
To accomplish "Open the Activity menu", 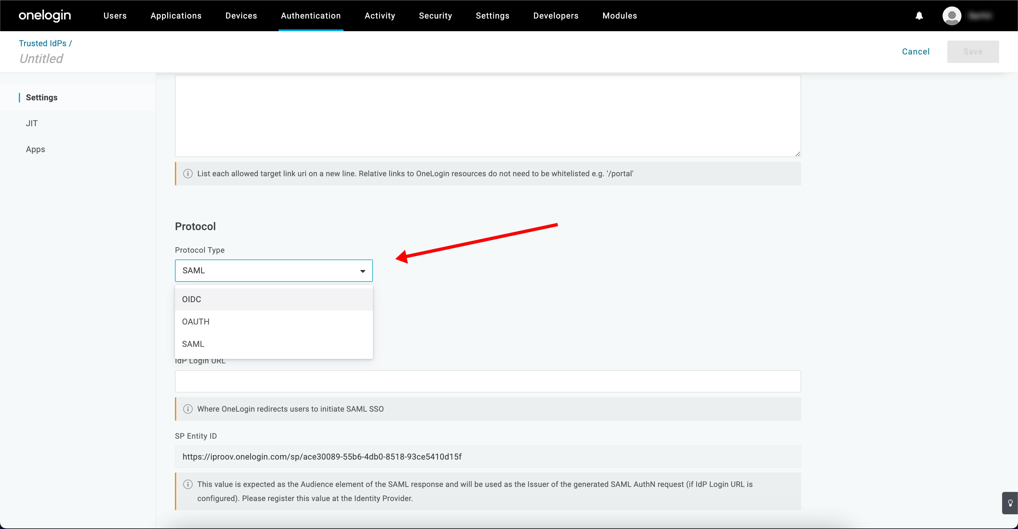I will 380,16.
